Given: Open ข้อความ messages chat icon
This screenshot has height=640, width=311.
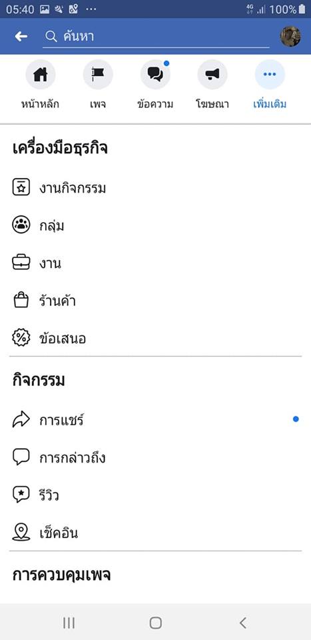Looking at the screenshot, I should pos(155,74).
